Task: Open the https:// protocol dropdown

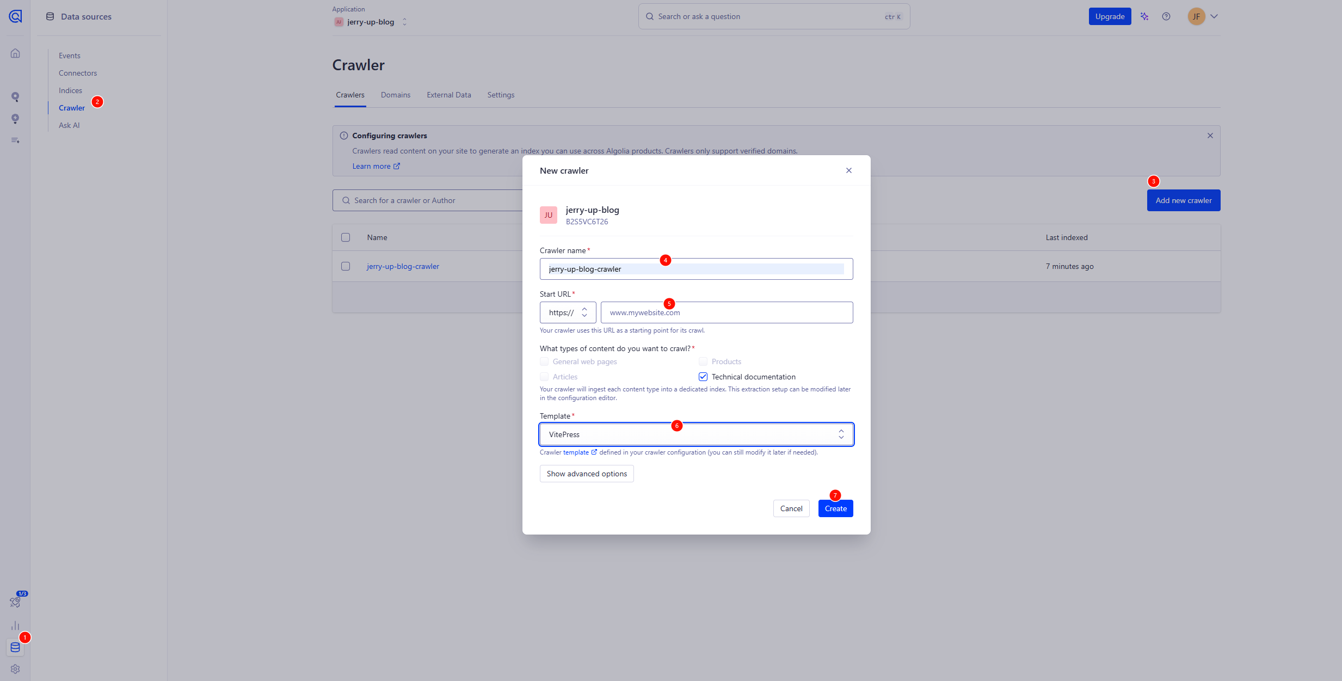Action: (x=568, y=312)
